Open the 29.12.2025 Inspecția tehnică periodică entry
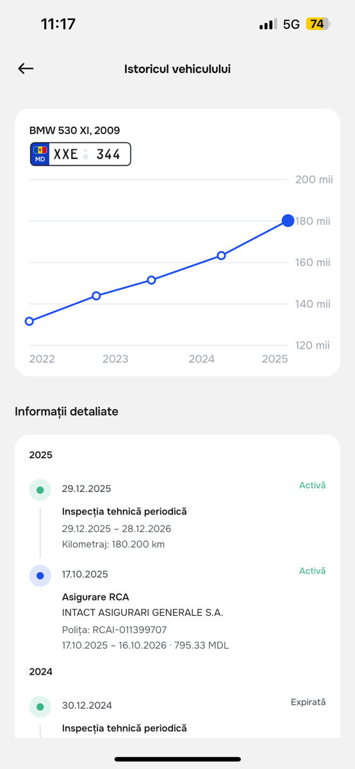355x769 pixels. coord(177,516)
